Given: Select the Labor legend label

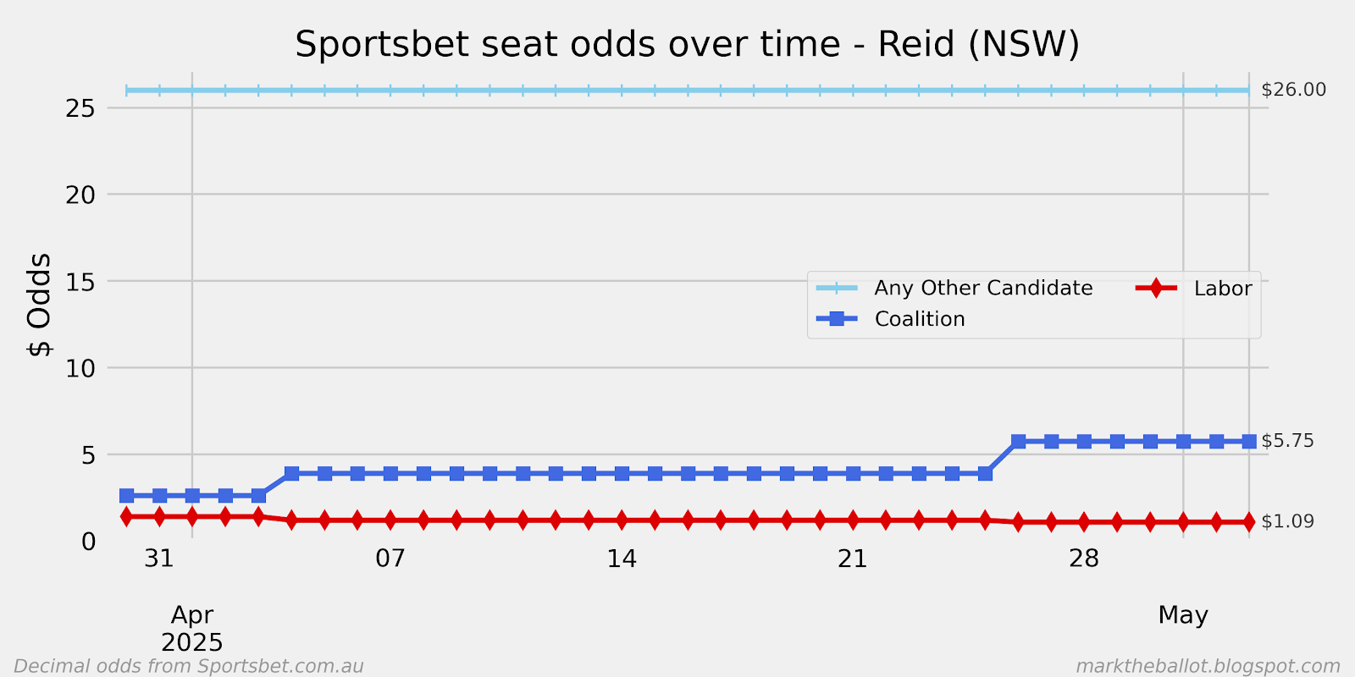Looking at the screenshot, I should tap(1223, 289).
